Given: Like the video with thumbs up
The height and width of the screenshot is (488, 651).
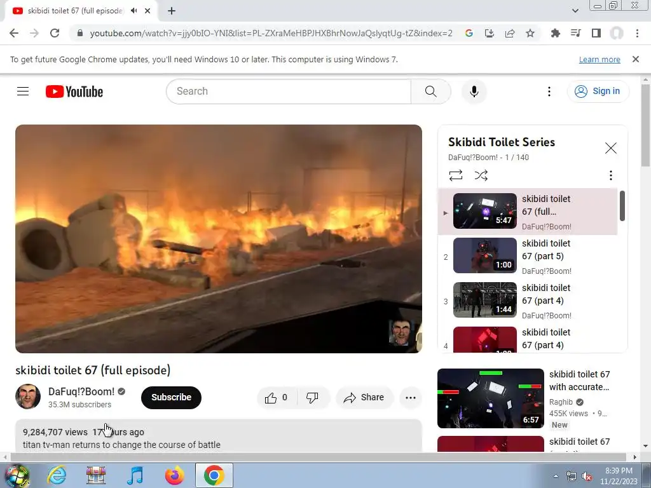Looking at the screenshot, I should 277,398.
